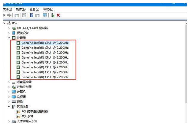Click the PCI 简单通讯控制器 warning icon

click(18, 111)
